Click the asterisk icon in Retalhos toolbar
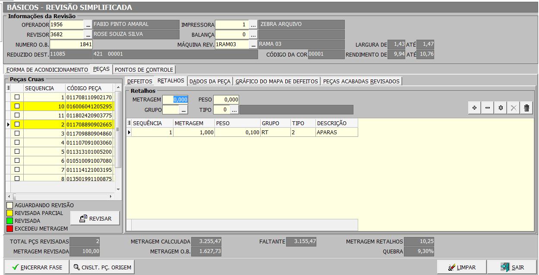Viewport: 539px width, 275px height. pos(500,108)
